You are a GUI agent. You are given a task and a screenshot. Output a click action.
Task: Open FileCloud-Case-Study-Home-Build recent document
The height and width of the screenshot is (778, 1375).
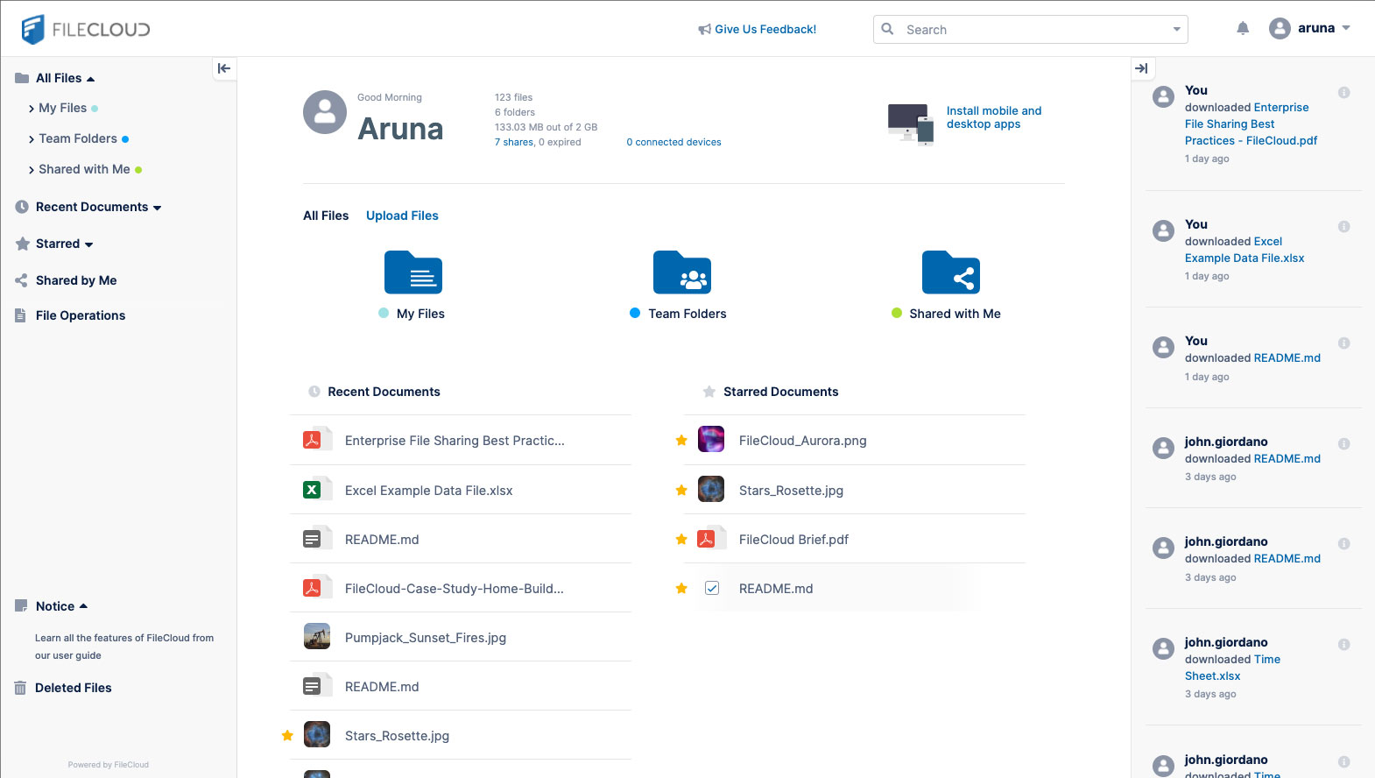click(455, 589)
